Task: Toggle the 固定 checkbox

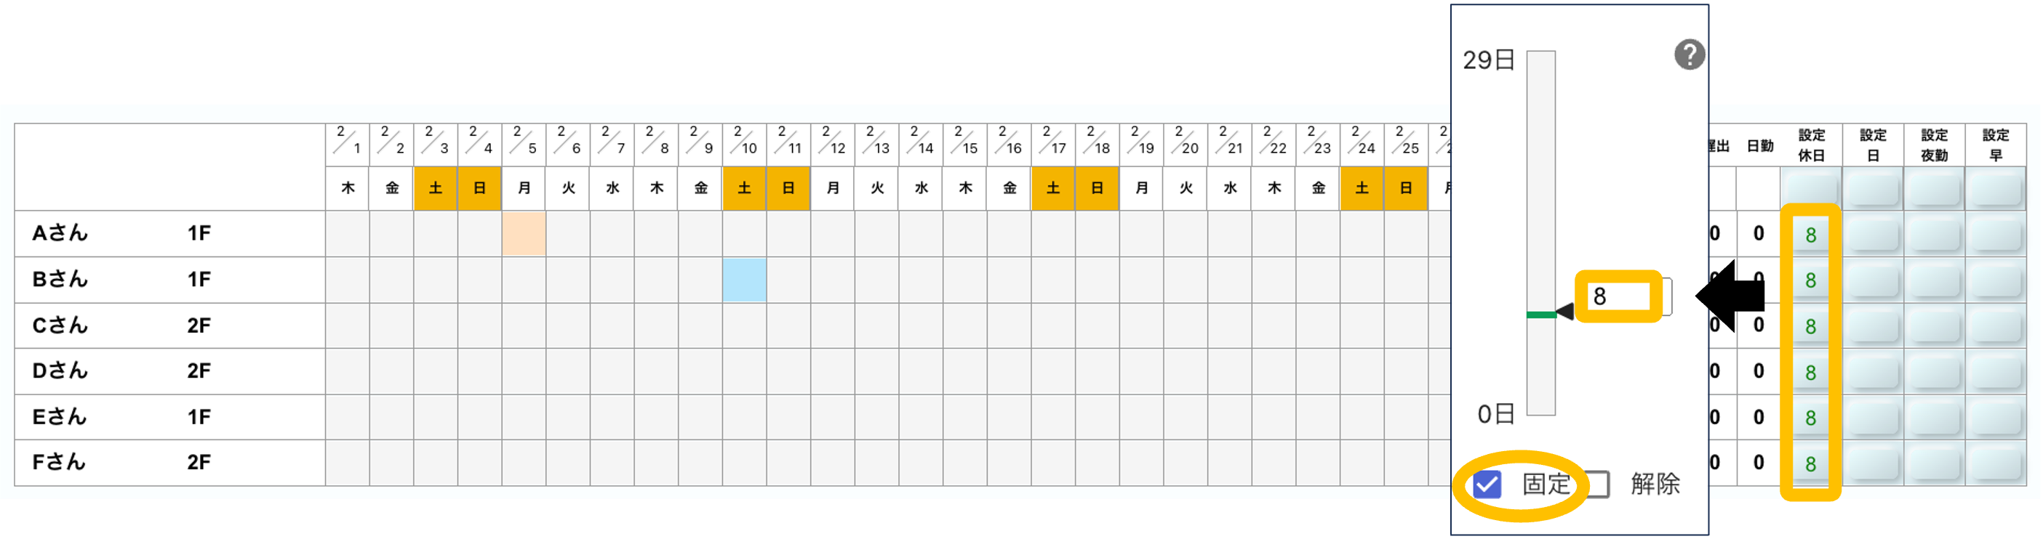Action: click(1487, 485)
